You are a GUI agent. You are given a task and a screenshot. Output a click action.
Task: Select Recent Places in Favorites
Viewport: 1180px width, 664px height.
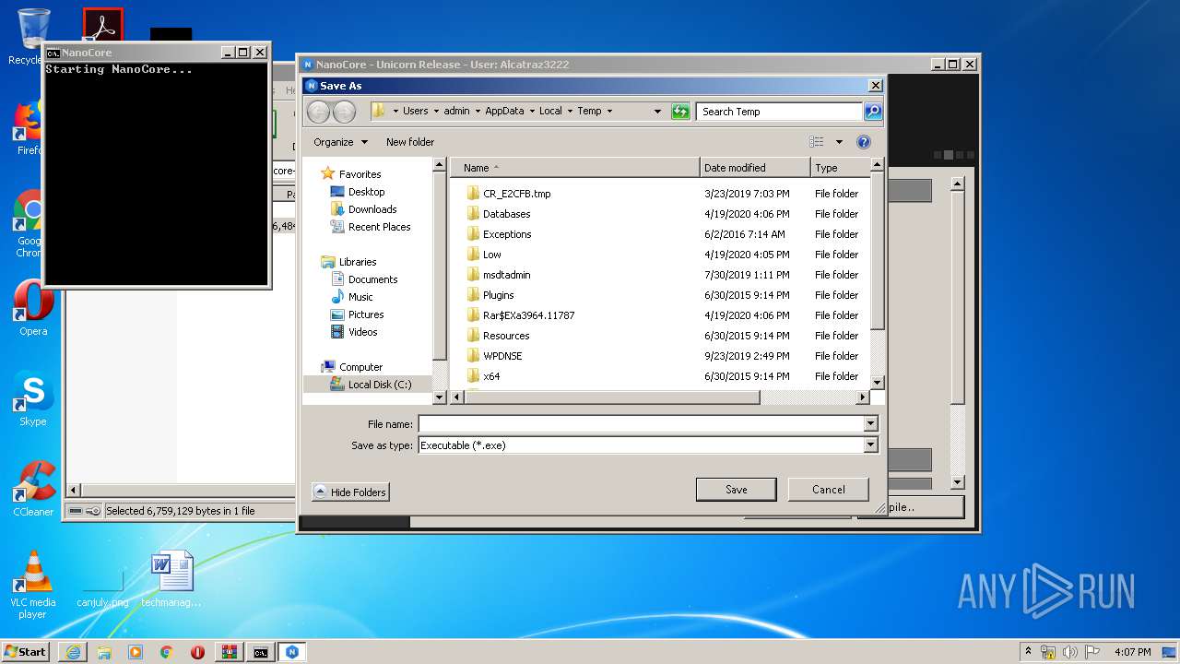tap(371, 227)
